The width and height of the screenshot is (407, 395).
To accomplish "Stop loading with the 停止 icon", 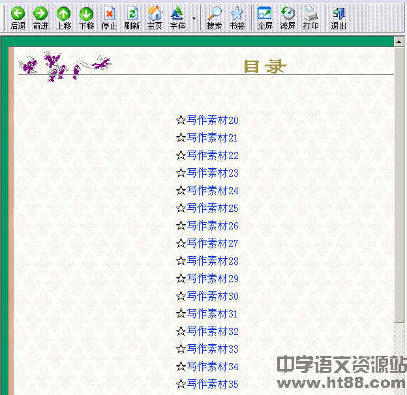I will tap(110, 14).
